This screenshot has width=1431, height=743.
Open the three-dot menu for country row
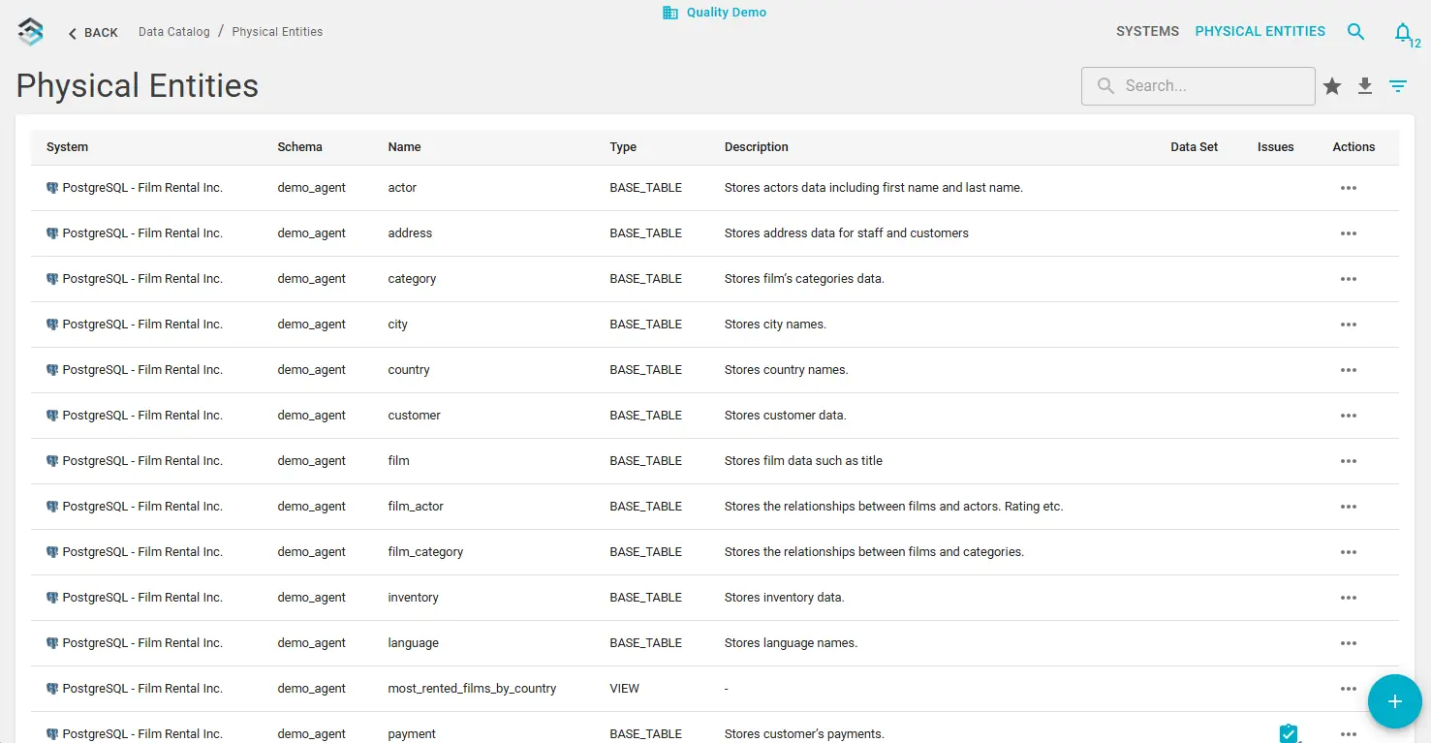click(1348, 370)
